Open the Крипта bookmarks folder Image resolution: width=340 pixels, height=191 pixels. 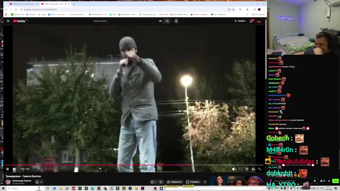pyautogui.click(x=164, y=14)
